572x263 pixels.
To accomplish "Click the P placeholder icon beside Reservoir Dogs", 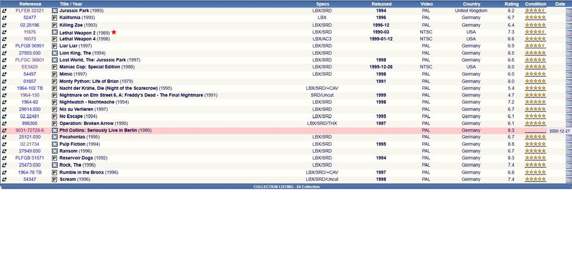I will coord(54,158).
